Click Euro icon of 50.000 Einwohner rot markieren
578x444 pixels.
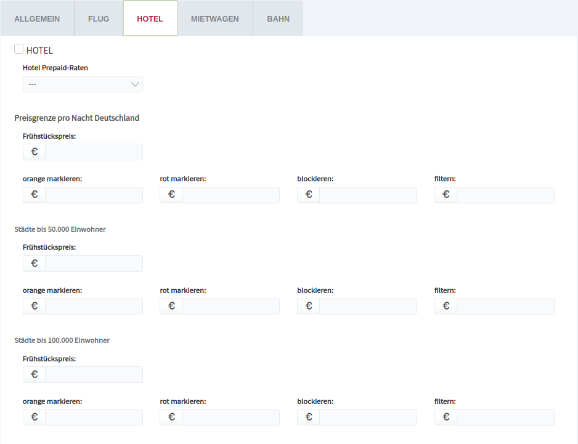click(x=171, y=306)
